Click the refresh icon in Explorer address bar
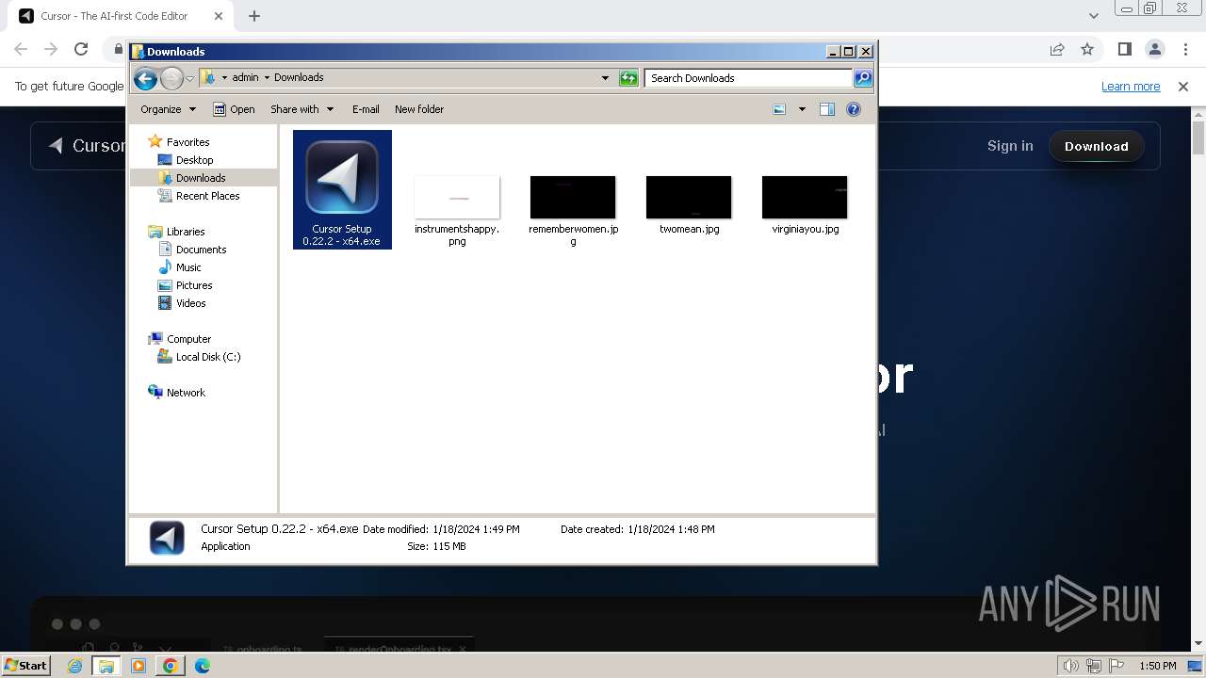The width and height of the screenshot is (1206, 678). tap(628, 78)
